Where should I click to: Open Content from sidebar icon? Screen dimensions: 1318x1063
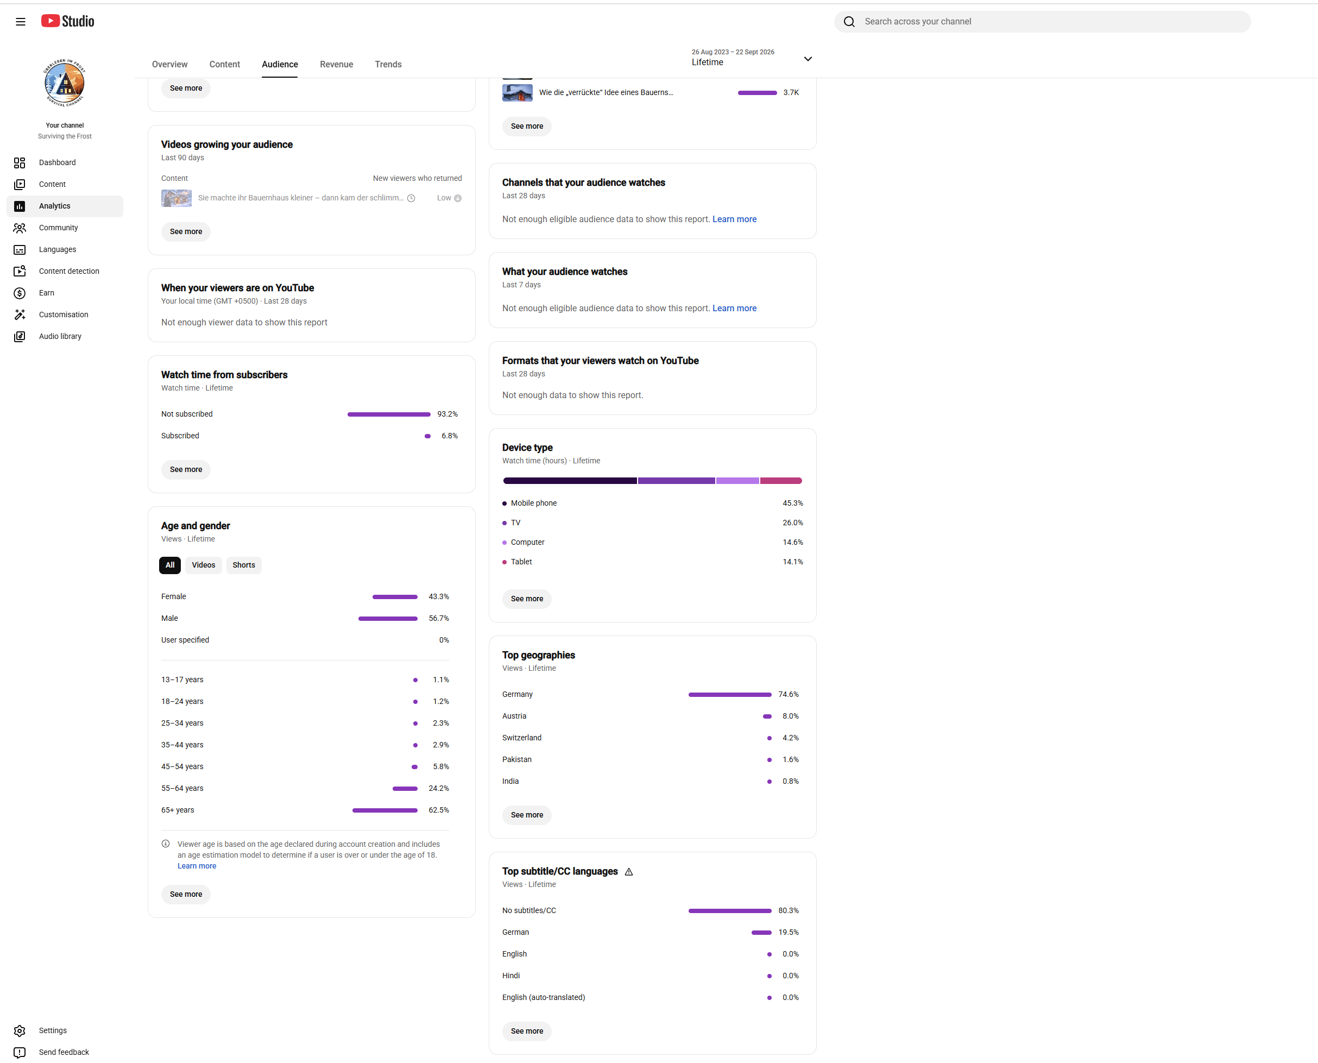coord(20,184)
